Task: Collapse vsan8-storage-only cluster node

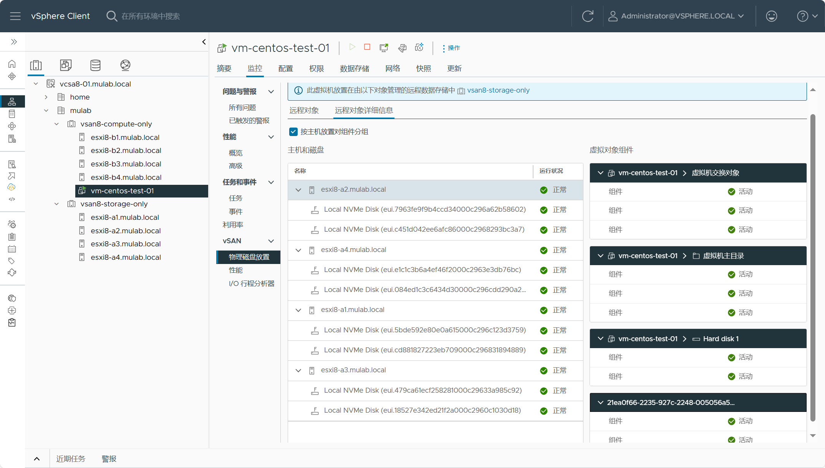Action: [56, 204]
